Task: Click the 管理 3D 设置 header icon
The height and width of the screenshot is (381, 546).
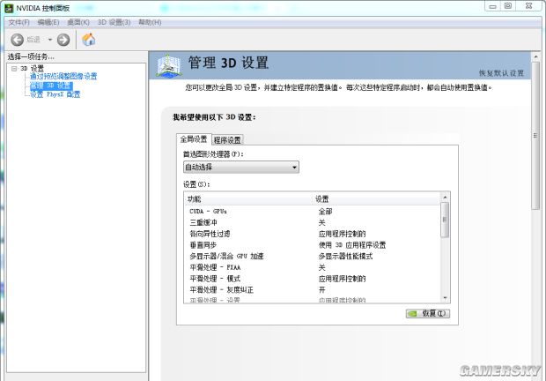Action: 168,65
